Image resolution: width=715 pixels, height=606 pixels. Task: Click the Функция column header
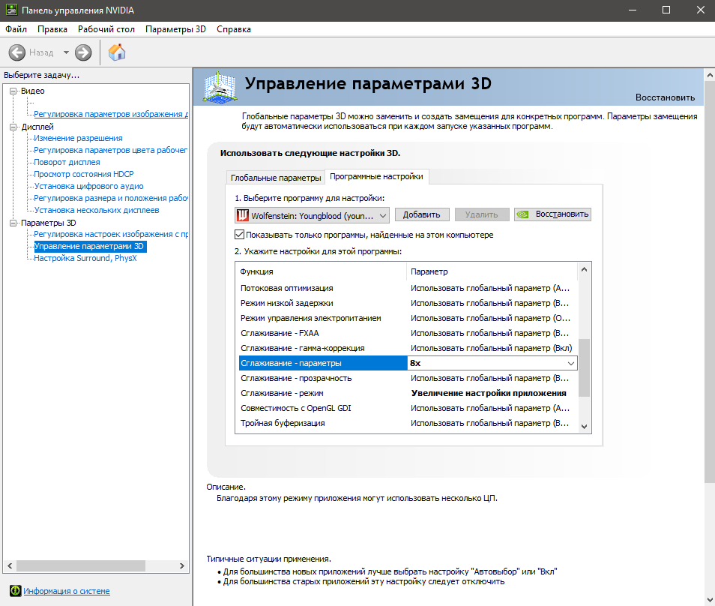click(x=321, y=271)
